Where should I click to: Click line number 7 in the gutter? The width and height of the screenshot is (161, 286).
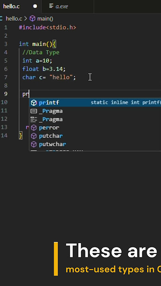(6, 77)
